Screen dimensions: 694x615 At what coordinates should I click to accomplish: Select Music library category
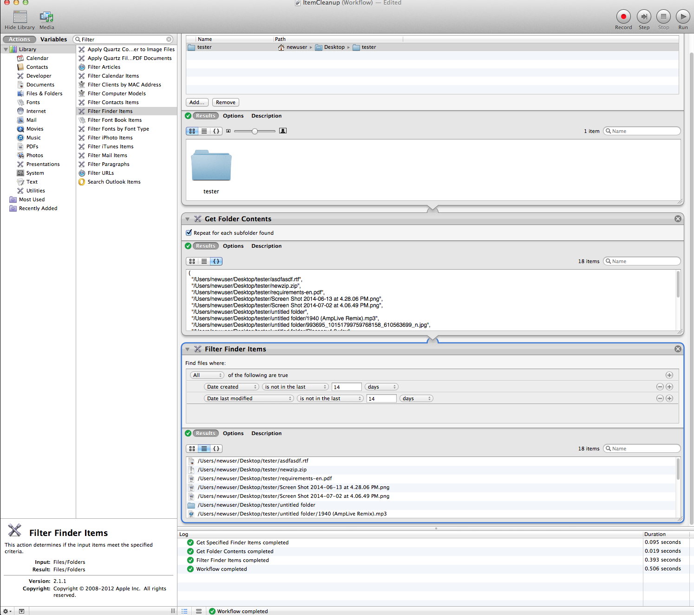pyautogui.click(x=33, y=138)
